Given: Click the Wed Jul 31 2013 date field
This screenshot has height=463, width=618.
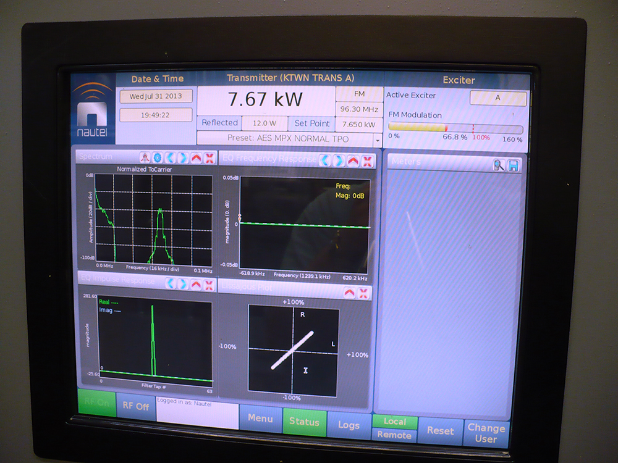Looking at the screenshot, I should coord(156,96).
